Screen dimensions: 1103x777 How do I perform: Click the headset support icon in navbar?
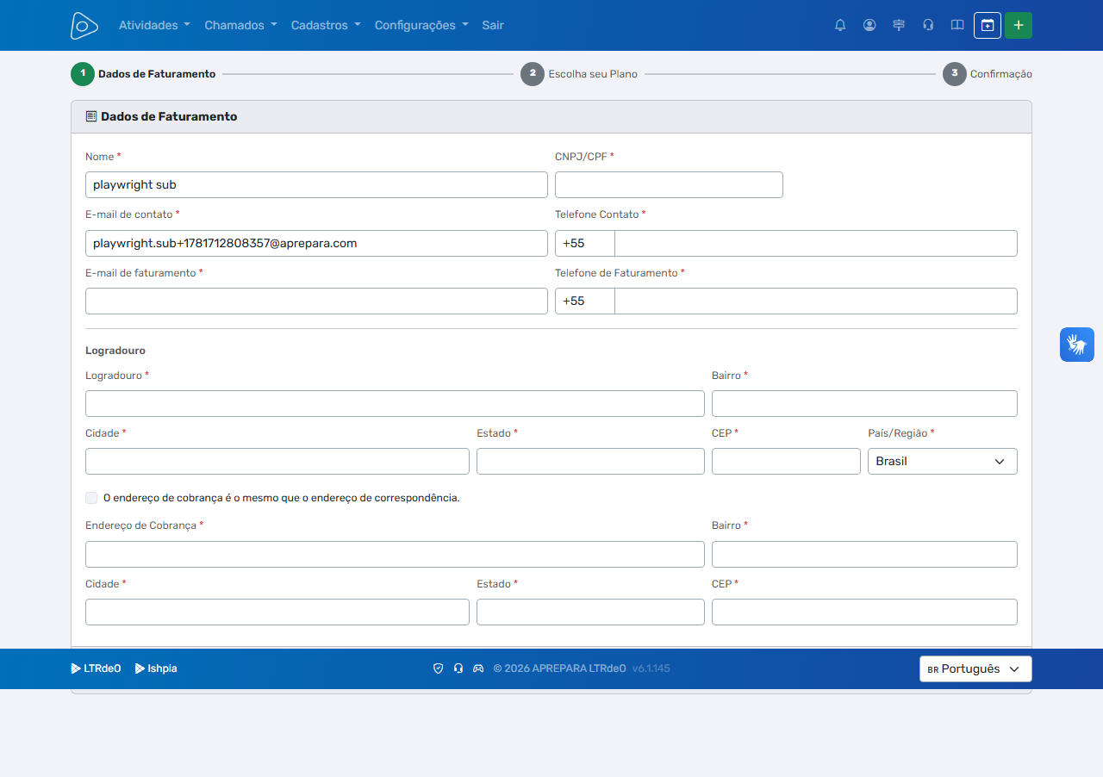point(928,25)
